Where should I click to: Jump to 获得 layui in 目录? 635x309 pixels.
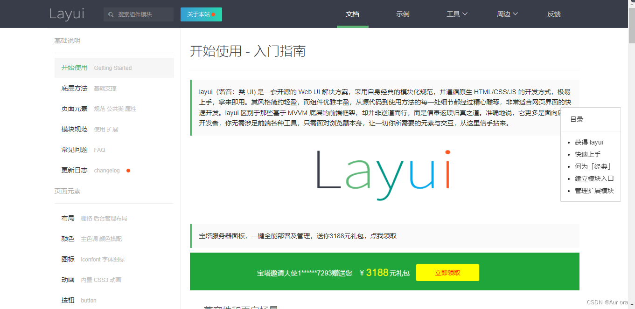coord(589,142)
